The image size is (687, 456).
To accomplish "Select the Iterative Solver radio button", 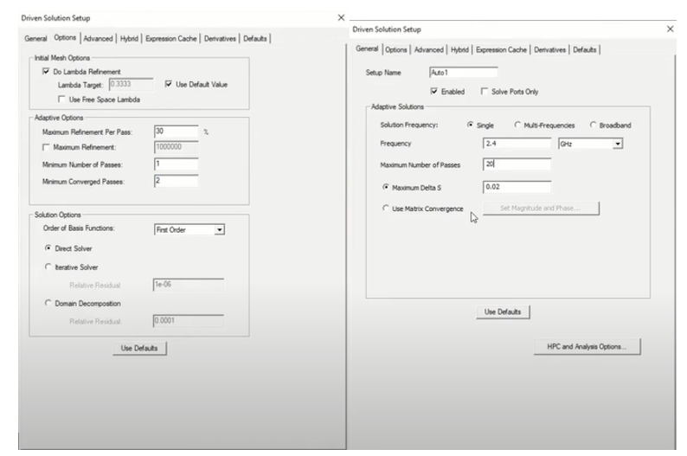I will (48, 267).
